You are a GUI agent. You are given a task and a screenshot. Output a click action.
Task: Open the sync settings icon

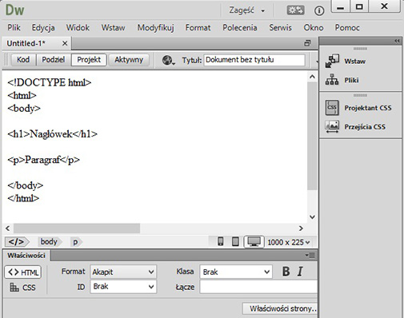click(295, 10)
